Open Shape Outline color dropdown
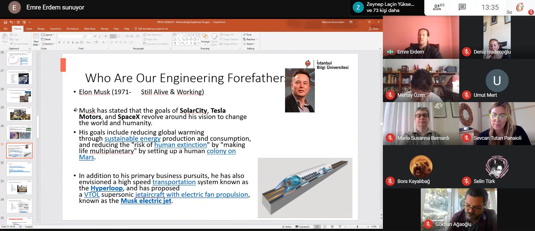The height and width of the screenshot is (231, 535). pyautogui.click(x=230, y=39)
